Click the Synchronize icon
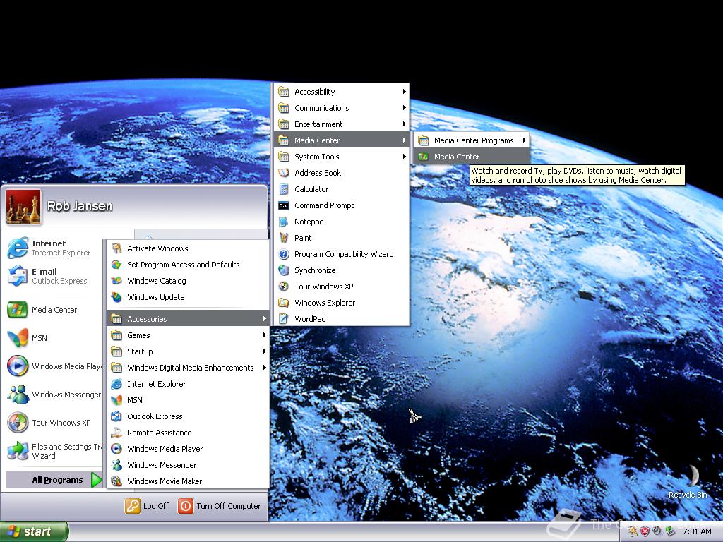The height and width of the screenshot is (542, 723). pos(284,270)
